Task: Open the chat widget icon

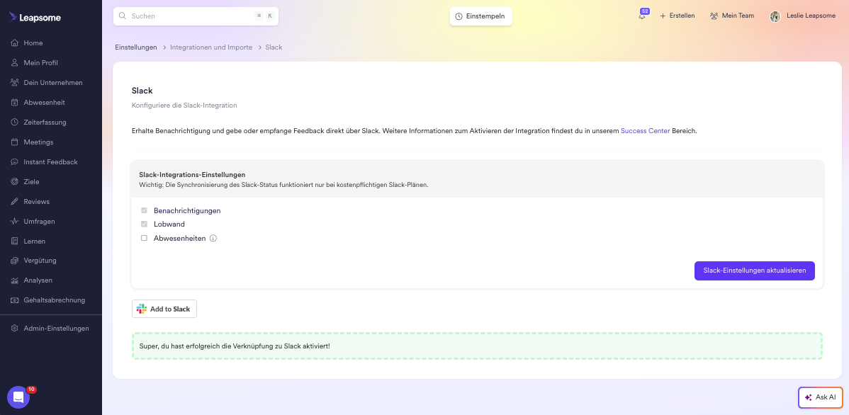Action: 18,397
